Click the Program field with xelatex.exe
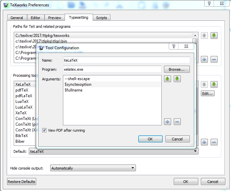 112,69
